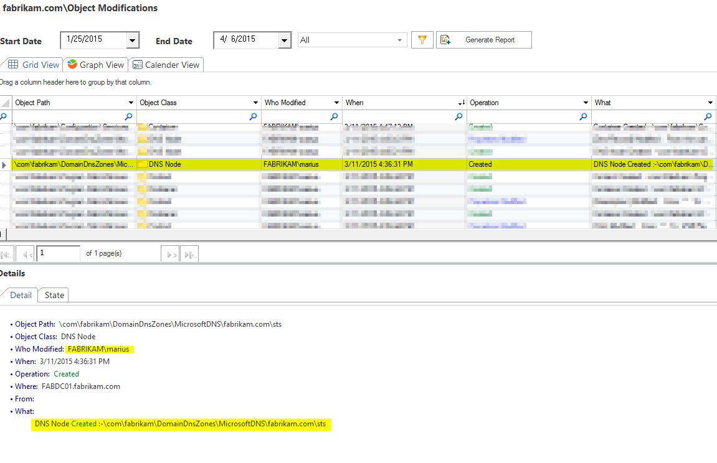Click the Generate Report button
Image resolution: width=717 pixels, height=463 pixels.
click(484, 40)
